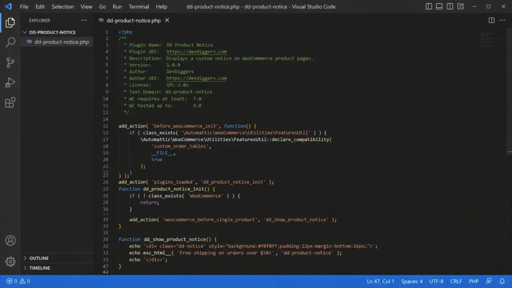
Task: Click the EXPLORER panel title
Action: [39, 20]
